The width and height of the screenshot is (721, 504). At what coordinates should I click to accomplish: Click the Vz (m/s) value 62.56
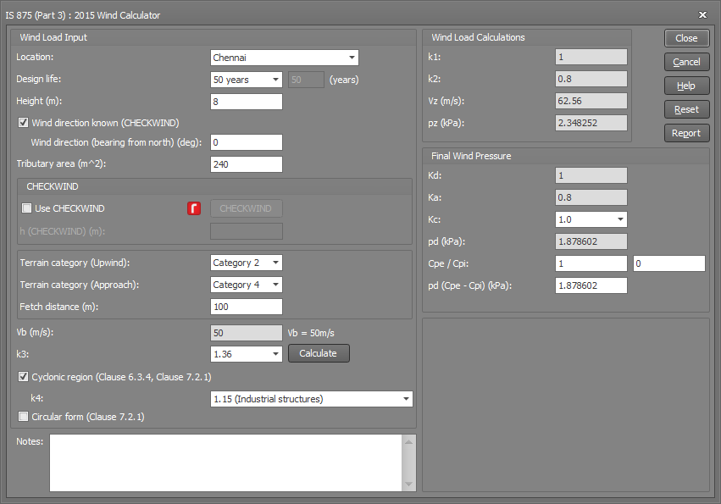591,101
